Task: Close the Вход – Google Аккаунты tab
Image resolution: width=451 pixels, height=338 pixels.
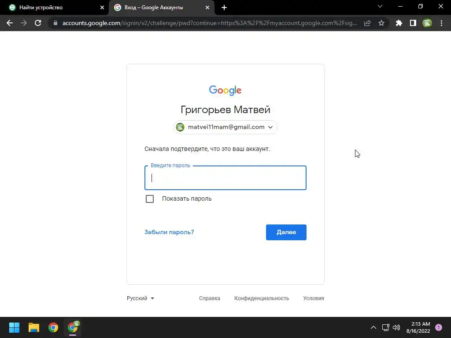Action: coord(207,7)
